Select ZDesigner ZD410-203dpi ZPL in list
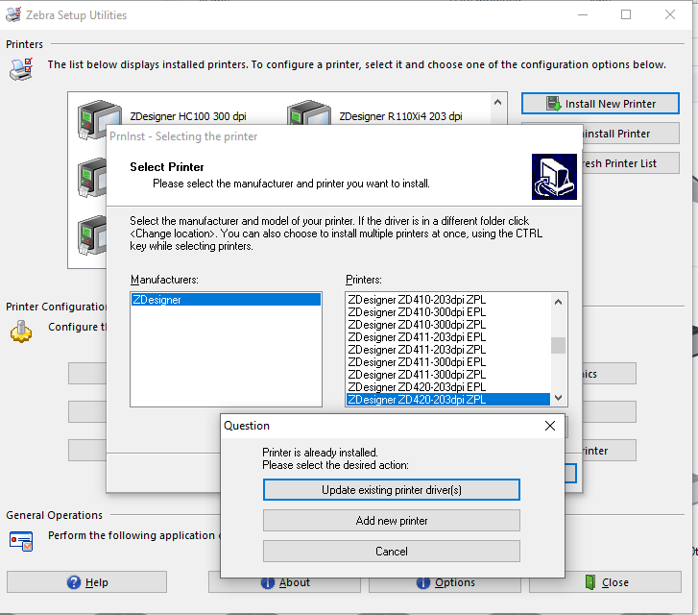The image size is (698, 615). 417,300
